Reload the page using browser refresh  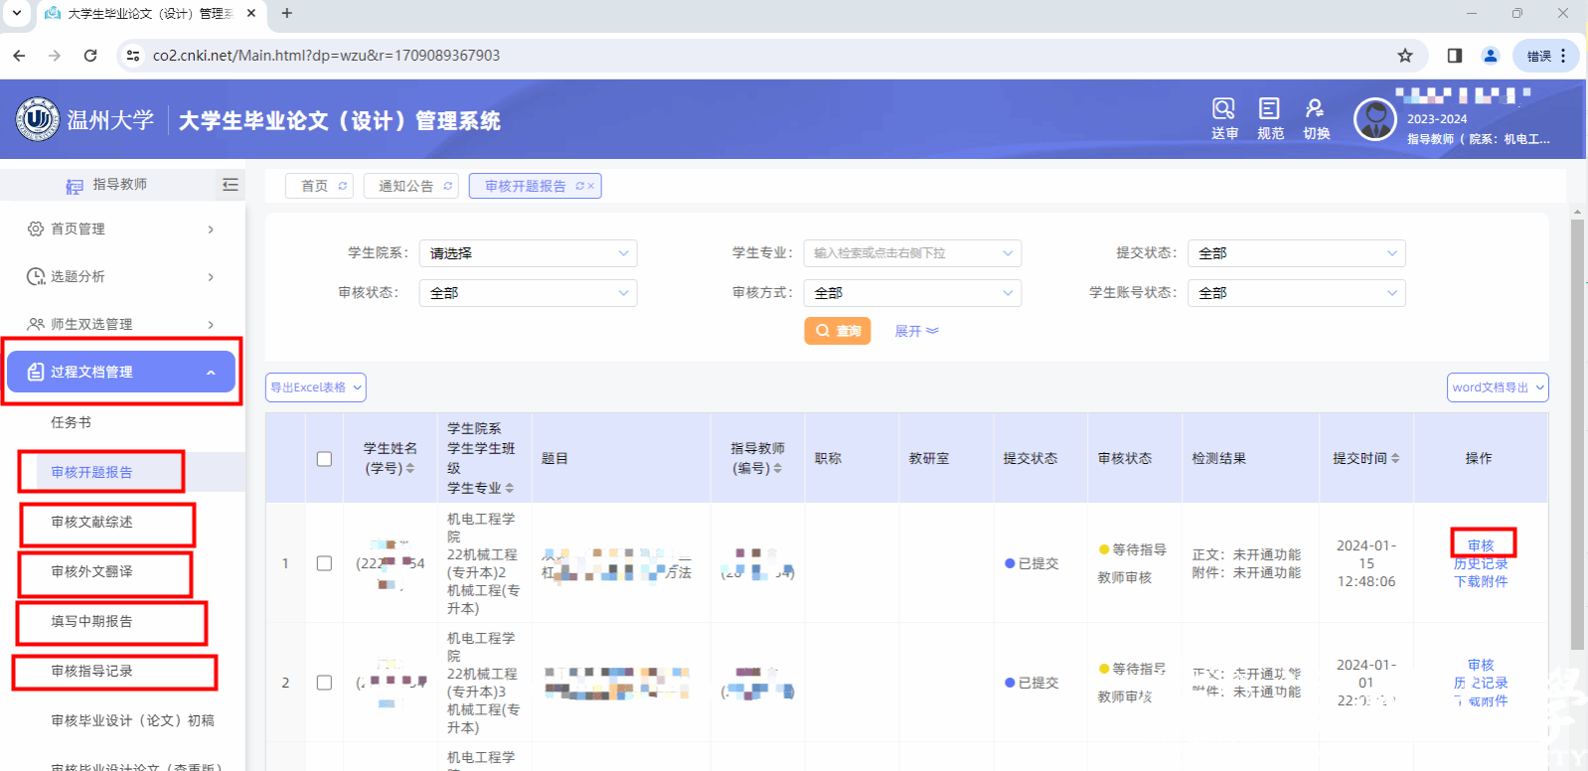pos(90,56)
